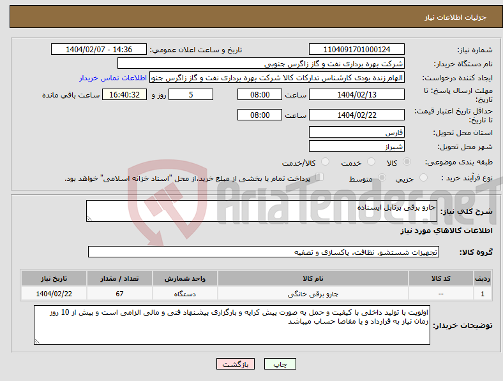503x381 pixels.
Task: Click the response deadline date 1404/02/13 field
Action: tap(356, 94)
